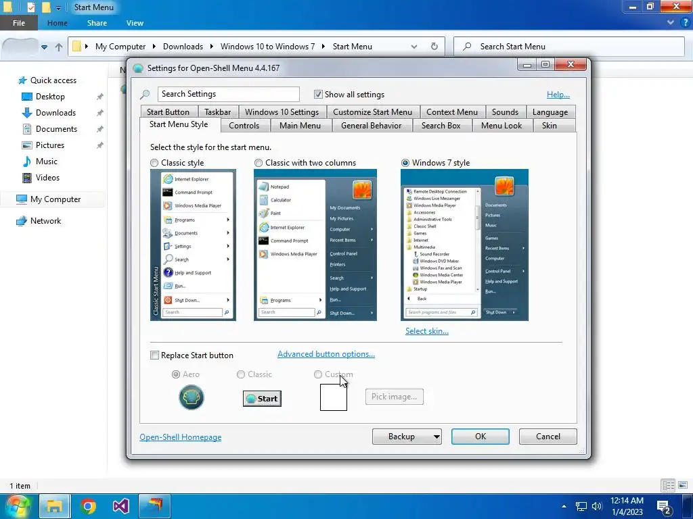Visit the Open-Shell Homepage link

(180, 437)
